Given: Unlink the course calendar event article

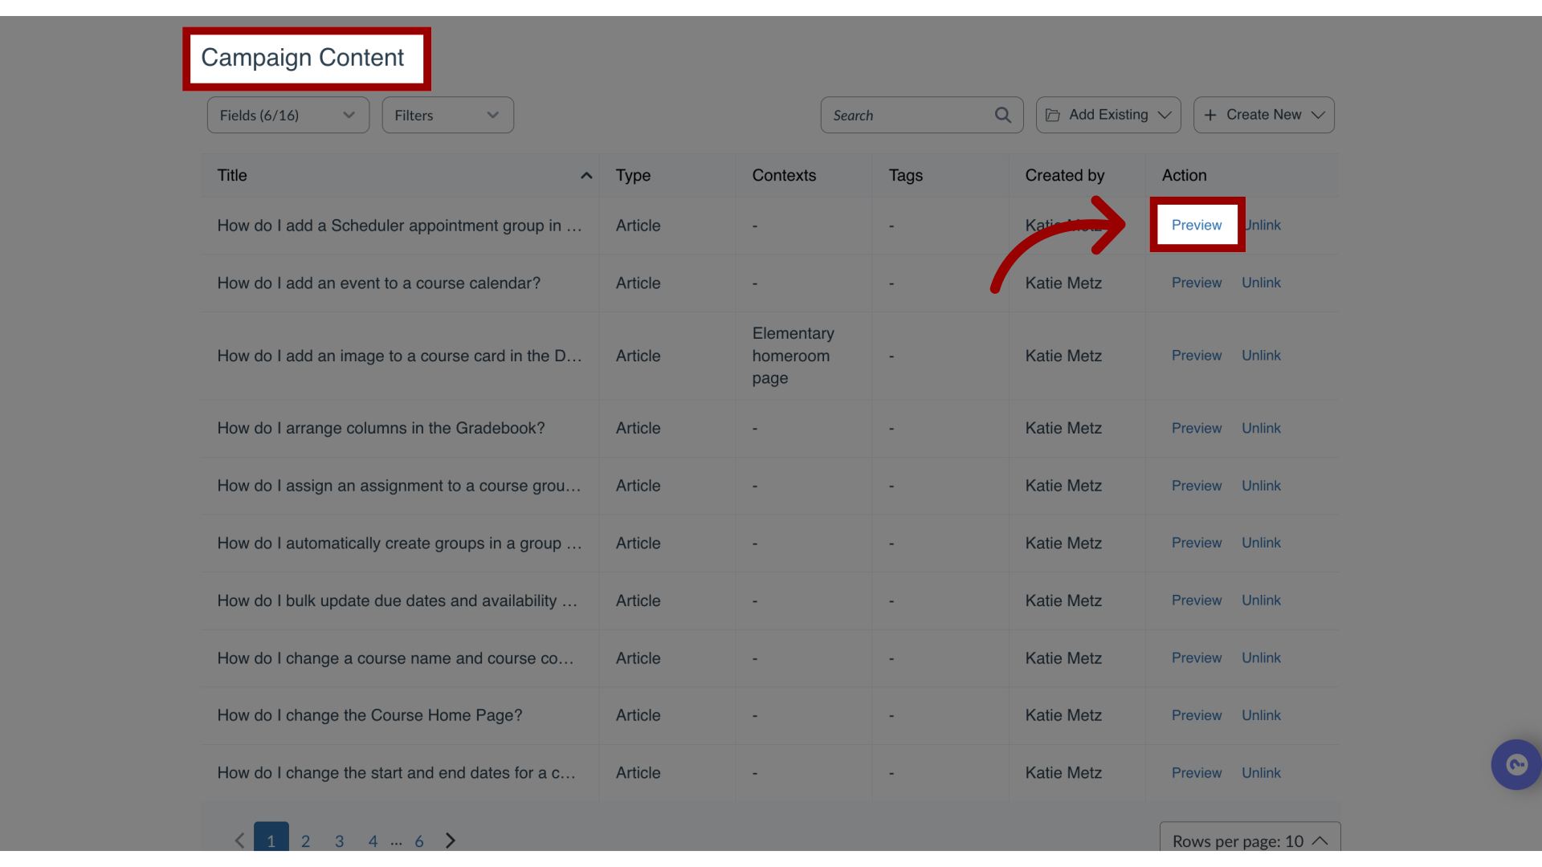Looking at the screenshot, I should 1262,283.
